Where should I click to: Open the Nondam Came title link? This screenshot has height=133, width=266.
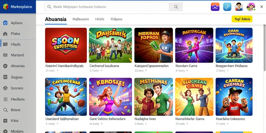pos(186,66)
